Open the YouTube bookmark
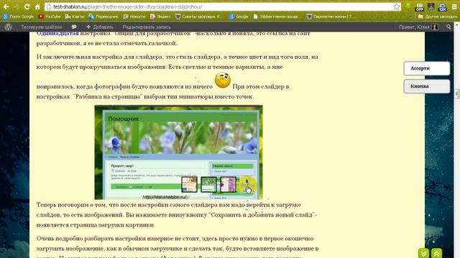Screen dimensions: 460x258 click(x=50, y=16)
